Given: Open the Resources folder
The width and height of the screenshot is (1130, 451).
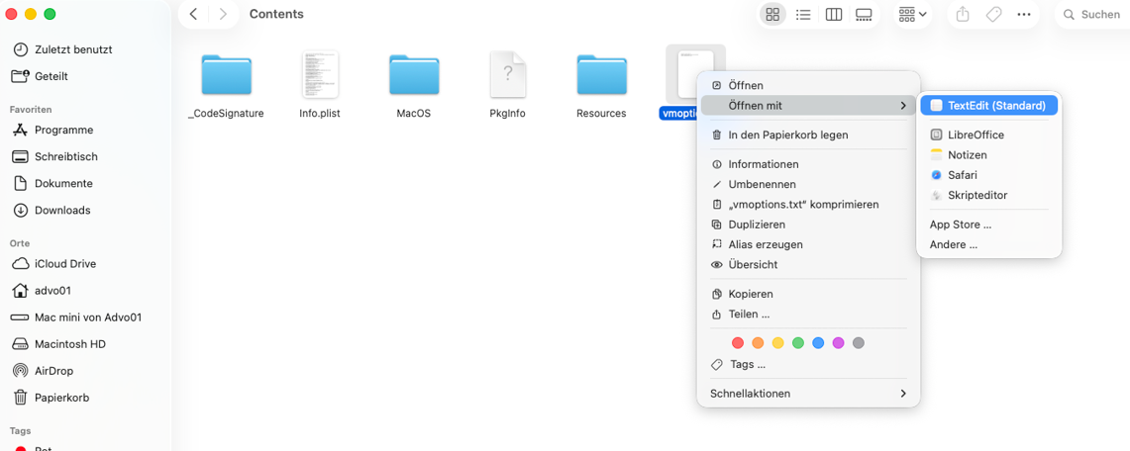Looking at the screenshot, I should (x=601, y=77).
